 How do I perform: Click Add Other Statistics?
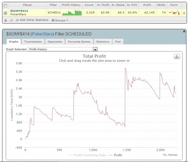point(32,20)
